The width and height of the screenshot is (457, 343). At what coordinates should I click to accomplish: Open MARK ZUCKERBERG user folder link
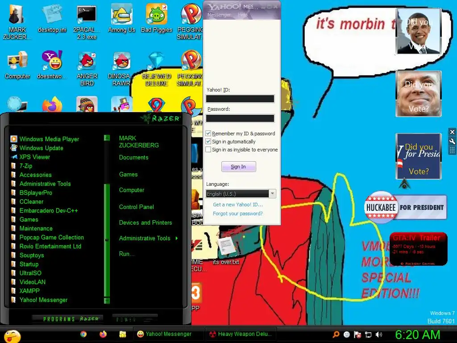(139, 142)
